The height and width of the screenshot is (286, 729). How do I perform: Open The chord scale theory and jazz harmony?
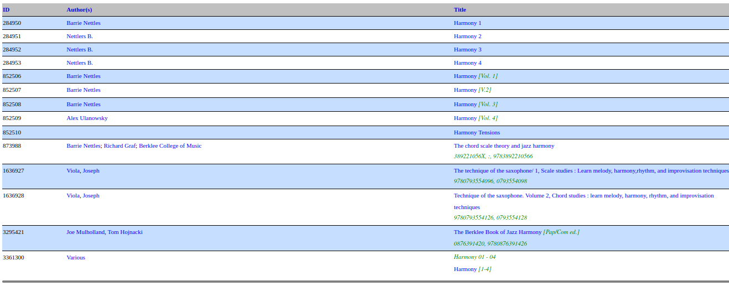tap(504, 145)
